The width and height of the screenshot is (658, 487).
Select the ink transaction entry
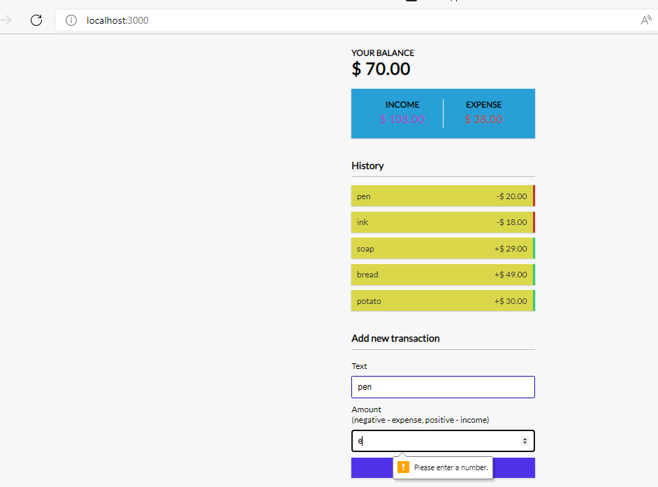point(443,222)
